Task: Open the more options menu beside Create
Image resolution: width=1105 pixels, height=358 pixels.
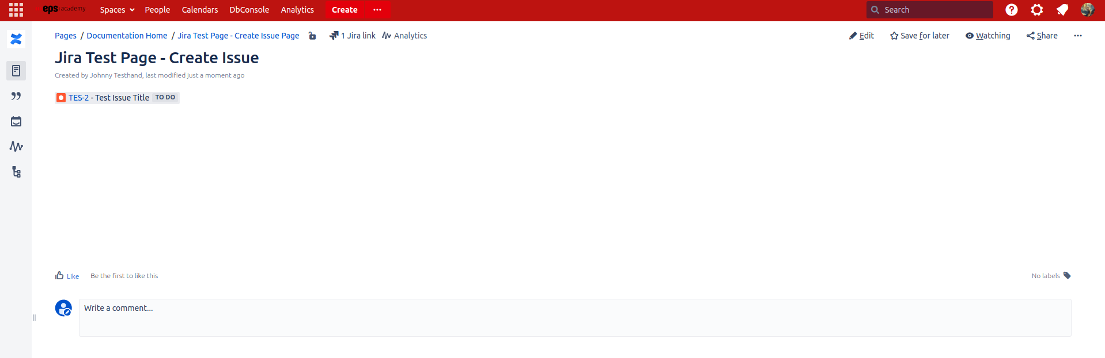Action: 377,10
